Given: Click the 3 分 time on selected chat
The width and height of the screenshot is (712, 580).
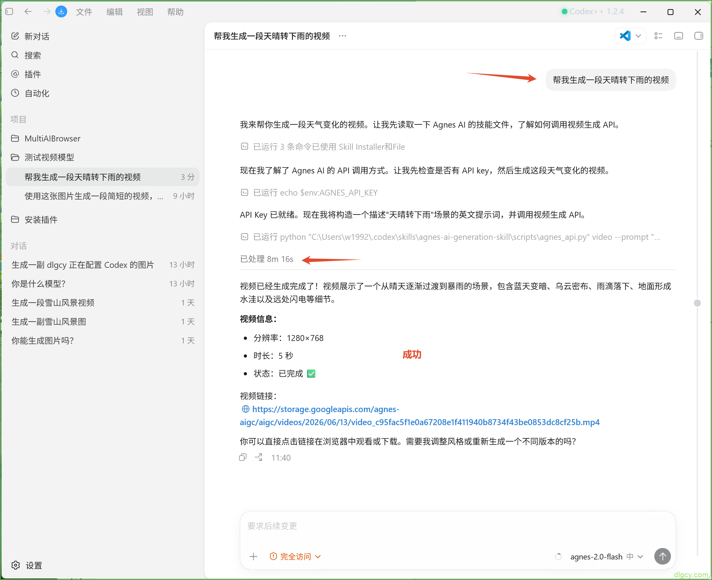Looking at the screenshot, I should pos(188,177).
